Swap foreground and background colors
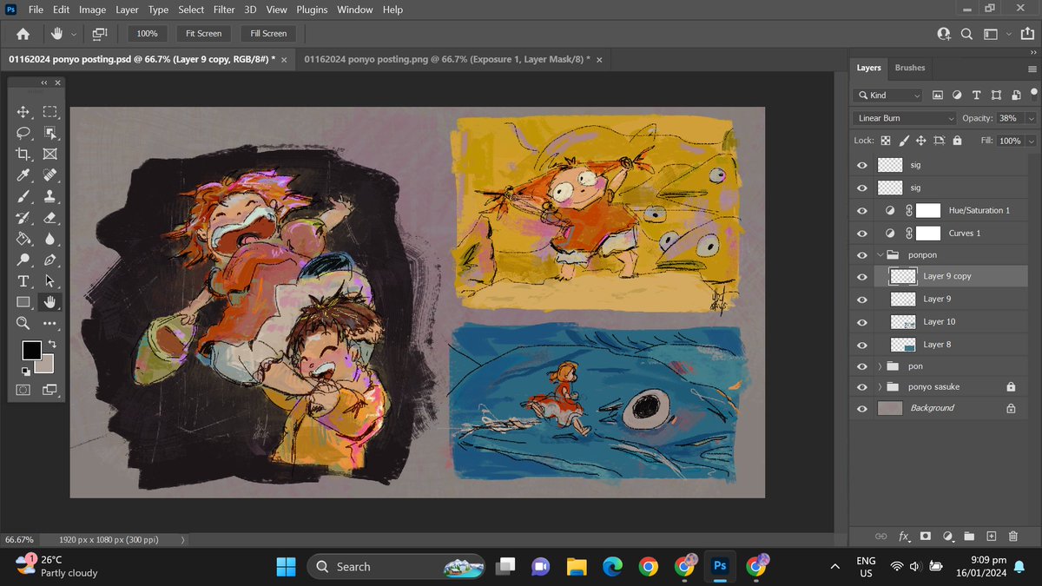1042x586 pixels. (x=51, y=345)
